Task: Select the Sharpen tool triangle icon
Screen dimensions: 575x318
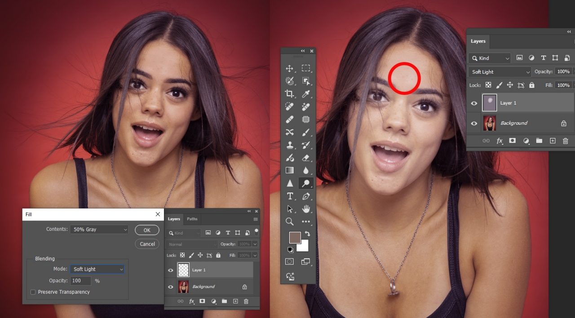Action: click(290, 183)
